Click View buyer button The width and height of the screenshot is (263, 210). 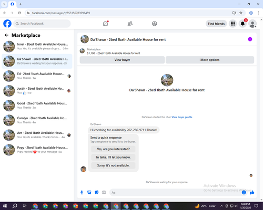click(122, 60)
